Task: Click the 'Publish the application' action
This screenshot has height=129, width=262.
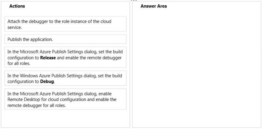Action: click(x=65, y=39)
